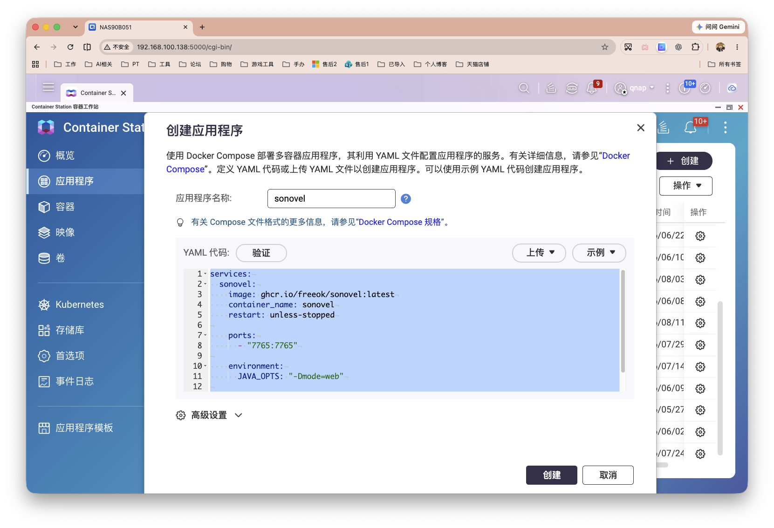Open gear actions for the /07/24 row

point(700,454)
